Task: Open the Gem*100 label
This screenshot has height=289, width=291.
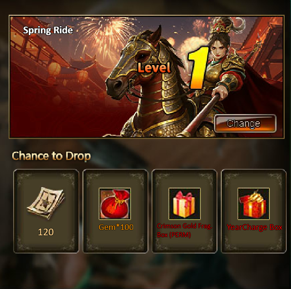Action: pyautogui.click(x=116, y=227)
